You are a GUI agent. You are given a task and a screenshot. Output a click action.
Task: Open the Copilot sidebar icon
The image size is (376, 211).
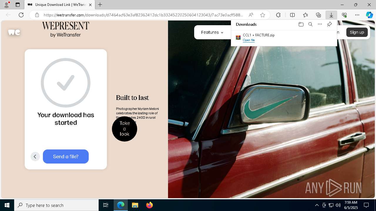[369, 15]
